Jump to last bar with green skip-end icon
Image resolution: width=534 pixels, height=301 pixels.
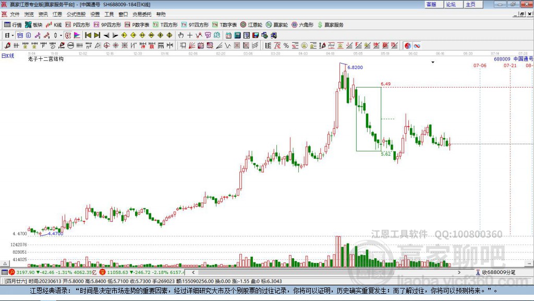click(97, 35)
